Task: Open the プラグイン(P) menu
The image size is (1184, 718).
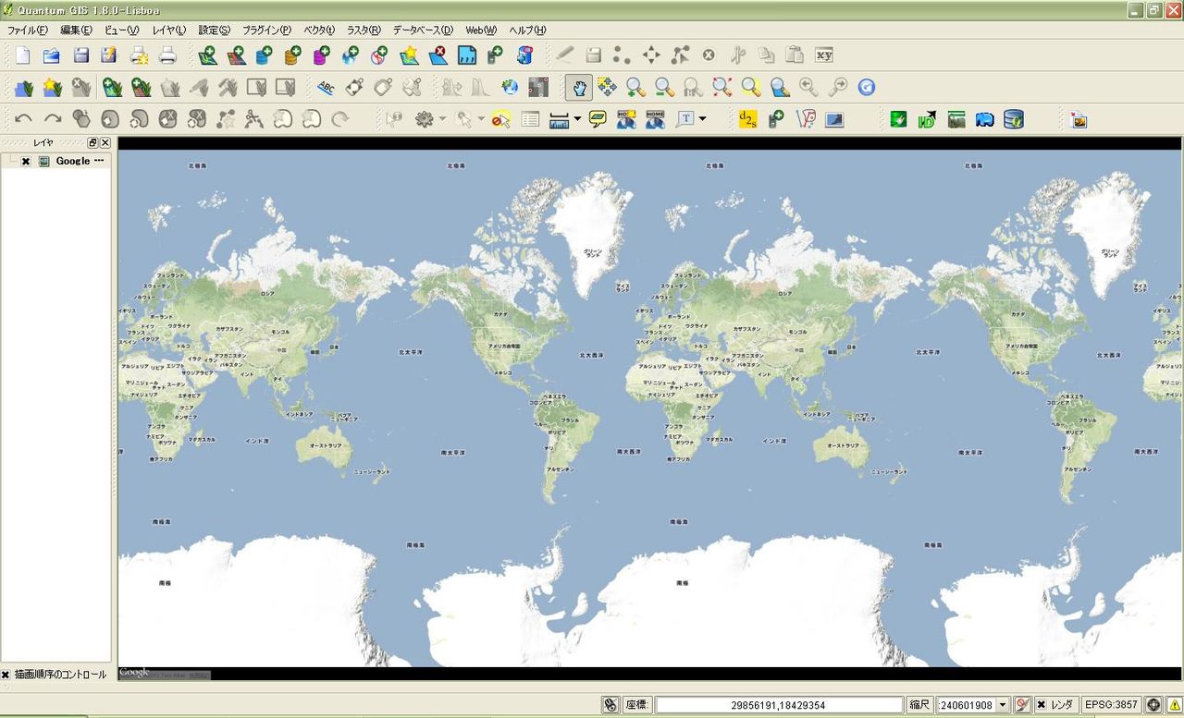Action: (x=266, y=30)
